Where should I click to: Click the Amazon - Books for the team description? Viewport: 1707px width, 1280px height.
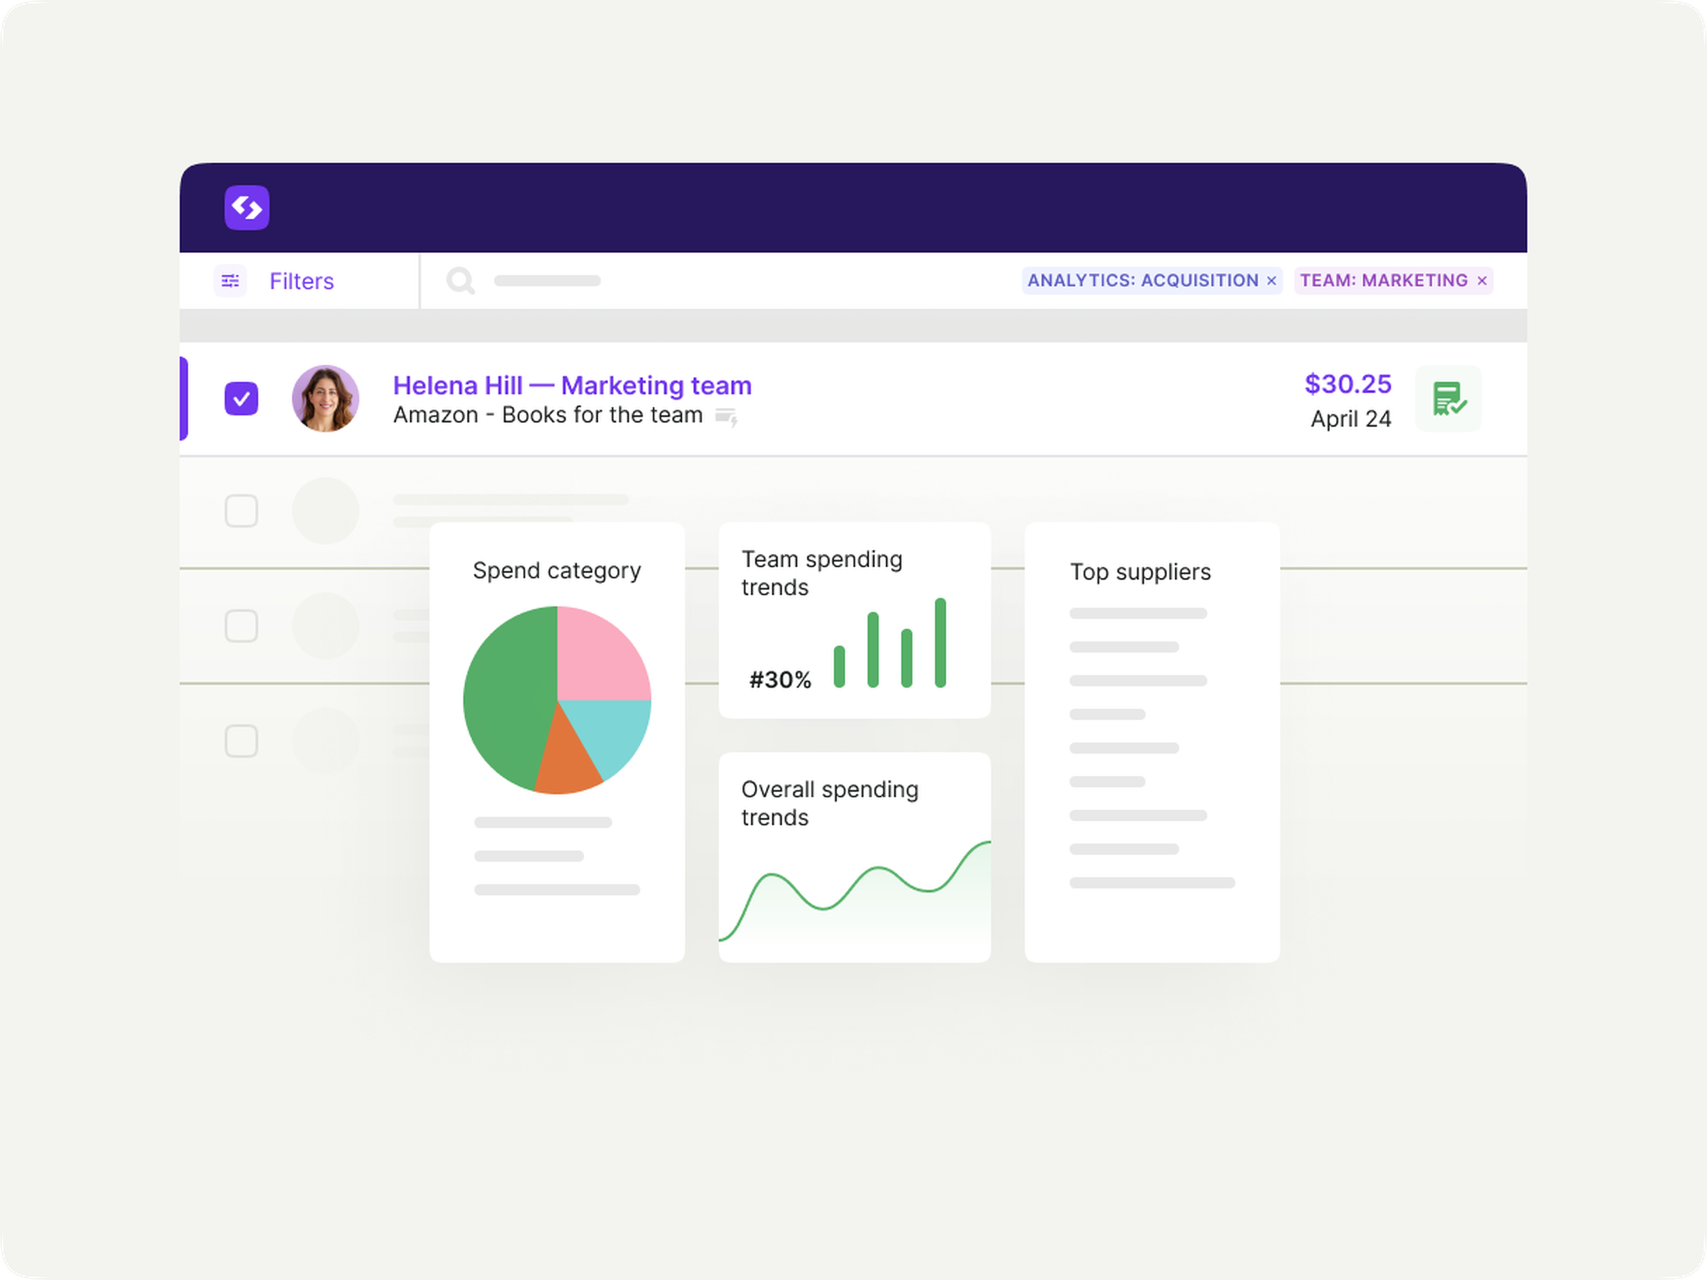click(x=547, y=414)
